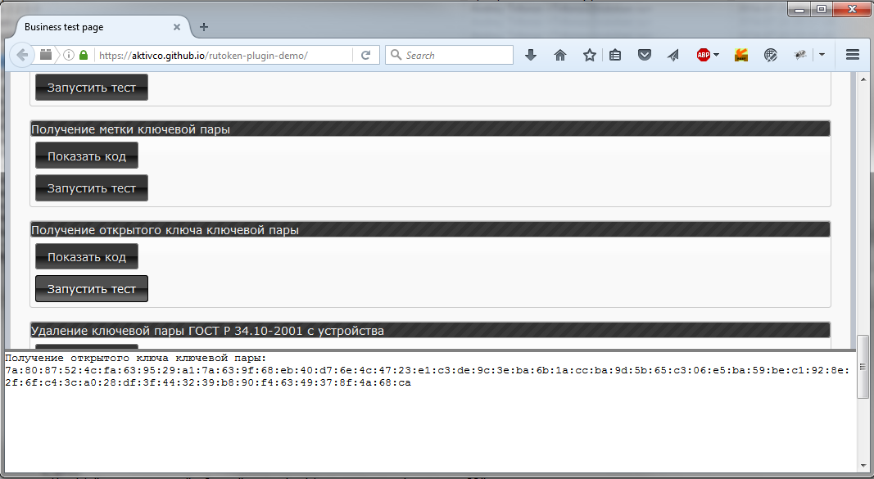
Task: Run test for Получение открытого ключа ключевой пары
Action: 92,289
